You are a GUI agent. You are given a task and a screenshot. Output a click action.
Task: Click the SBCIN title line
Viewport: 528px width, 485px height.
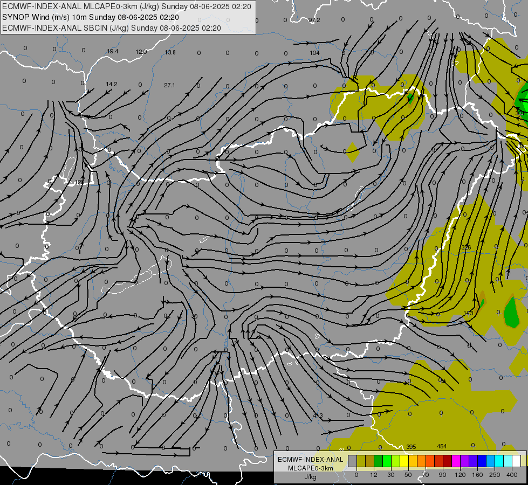point(112,28)
